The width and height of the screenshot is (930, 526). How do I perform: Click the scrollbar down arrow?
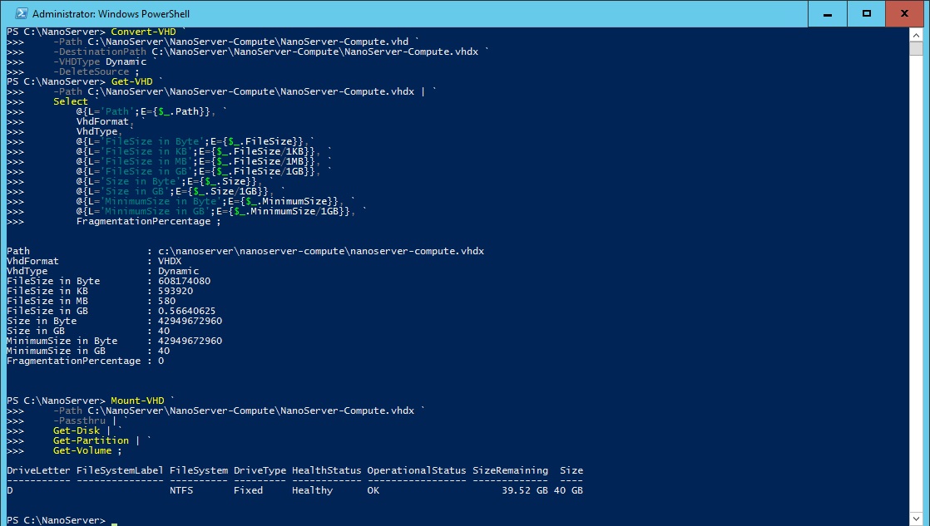tap(916, 519)
